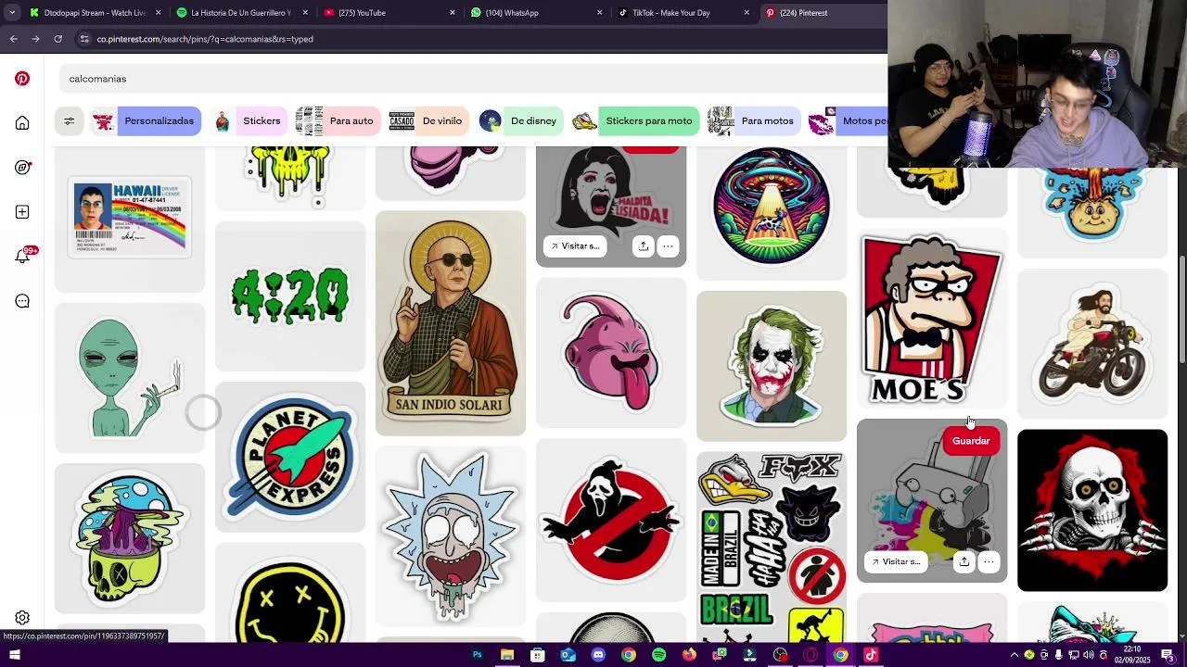Filter by Para motos chip
Screen dimensions: 1187x667
[752, 120]
